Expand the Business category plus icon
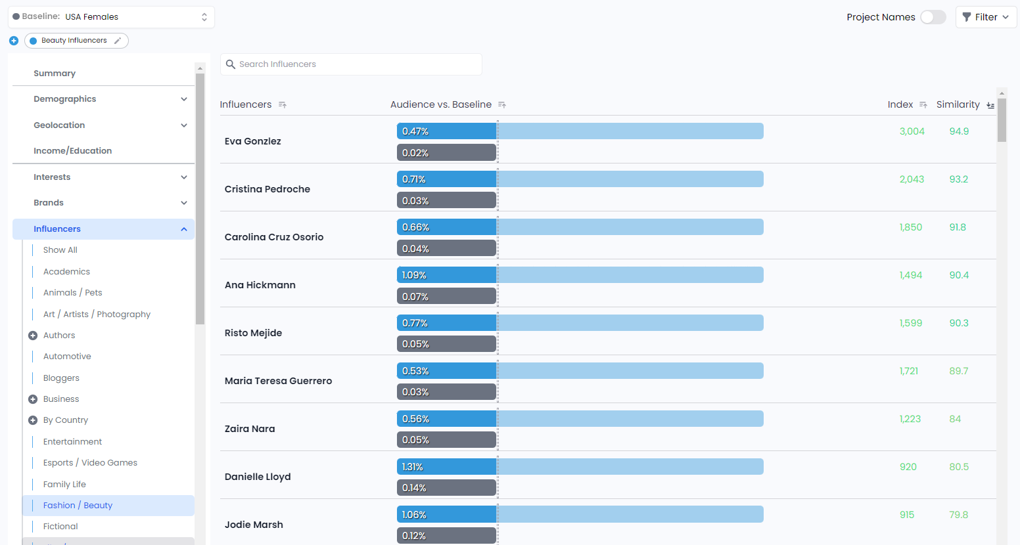Image resolution: width=1020 pixels, height=545 pixels. (33, 399)
